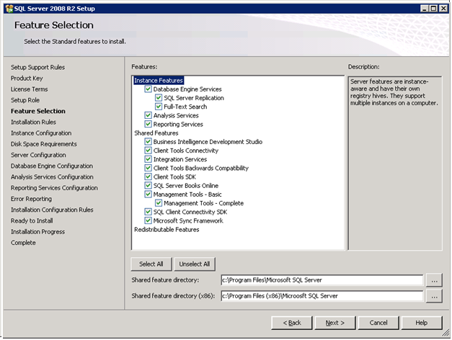Toggle Microsoft Sync Framework checkbox
This screenshot has height=340, width=452.
pyautogui.click(x=148, y=220)
